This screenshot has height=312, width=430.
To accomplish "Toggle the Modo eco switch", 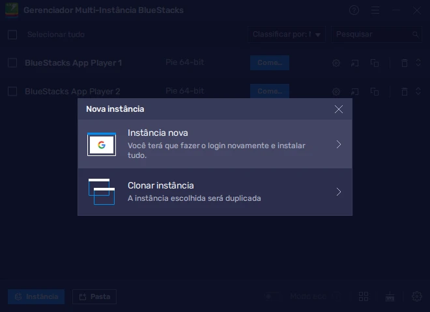I will point(272,296).
